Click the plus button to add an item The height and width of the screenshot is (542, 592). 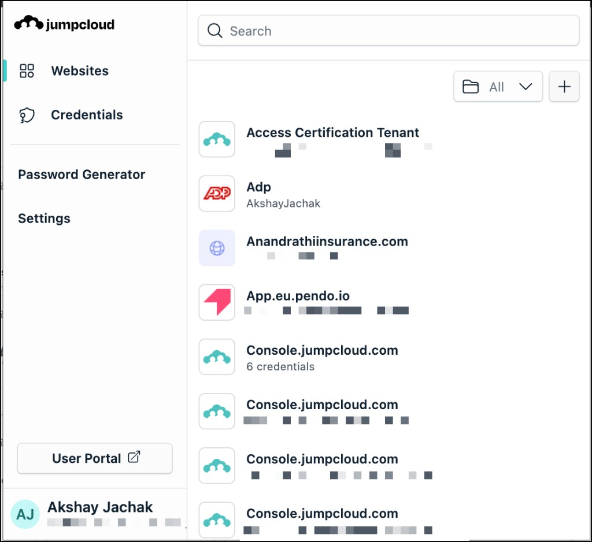(x=564, y=87)
